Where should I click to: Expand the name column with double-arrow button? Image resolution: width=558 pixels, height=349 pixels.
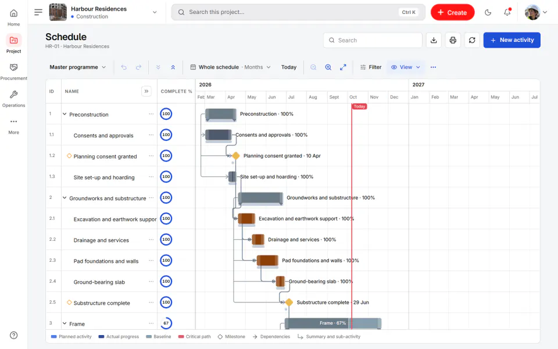(x=146, y=91)
